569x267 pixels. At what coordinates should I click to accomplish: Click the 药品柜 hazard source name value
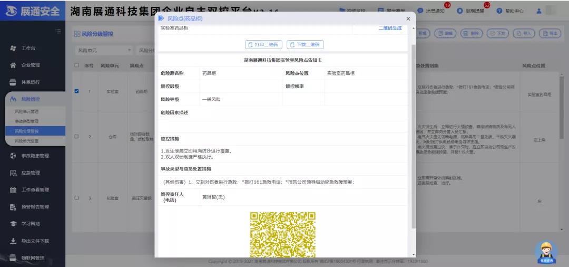coord(209,73)
